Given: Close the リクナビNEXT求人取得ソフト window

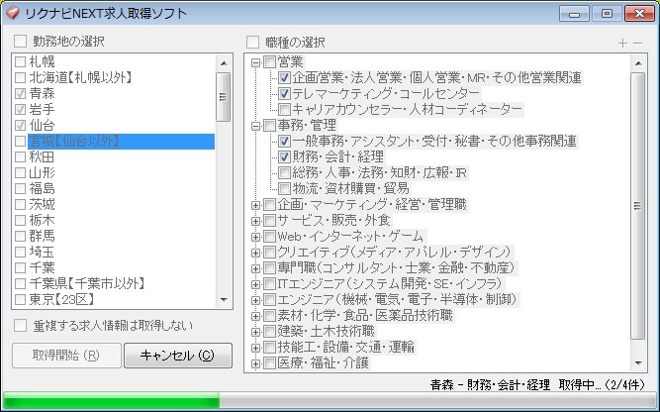Looking at the screenshot, I should tap(639, 14).
